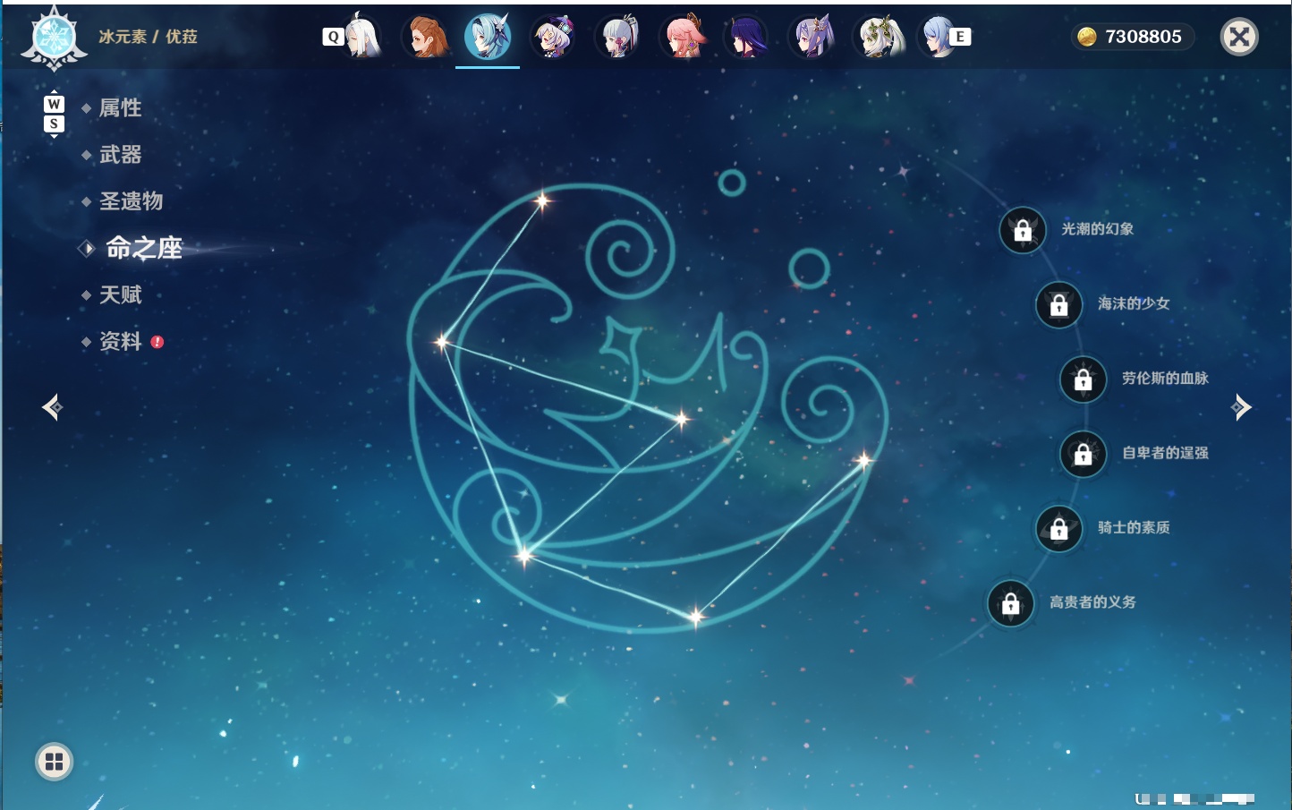Open the 资料 profile tab
Image resolution: width=1292 pixels, height=810 pixels.
click(x=120, y=341)
